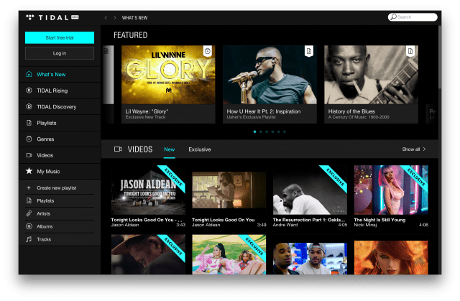The height and width of the screenshot is (301, 460).
Task: Open TIDAL Discovery section
Action: 60,107
